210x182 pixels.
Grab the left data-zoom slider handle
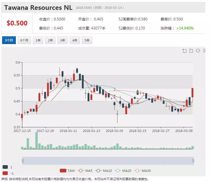23,161
